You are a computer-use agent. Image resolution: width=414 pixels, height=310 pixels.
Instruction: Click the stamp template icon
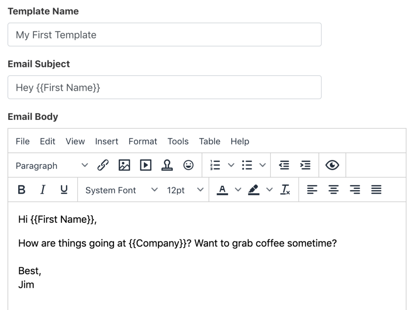point(167,165)
